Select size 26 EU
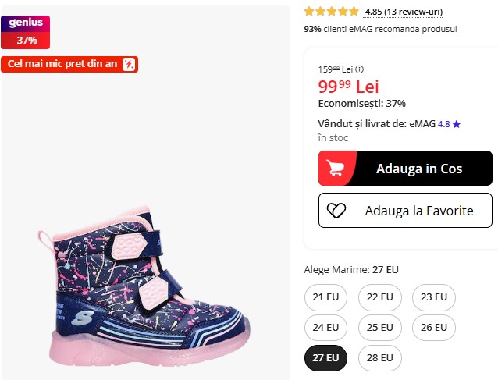Screen dimensions: 498x380 coord(434,328)
